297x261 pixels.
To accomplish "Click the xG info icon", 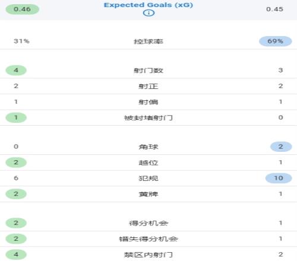I will (x=148, y=13).
